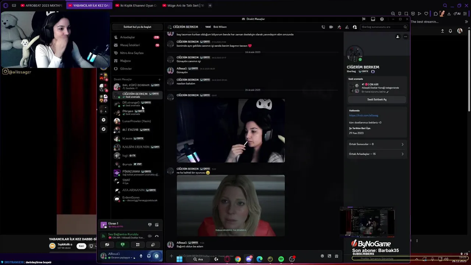This screenshot has width=471, height=265.
Task: Open Discover servers compass icon
Action: pyautogui.click(x=103, y=129)
